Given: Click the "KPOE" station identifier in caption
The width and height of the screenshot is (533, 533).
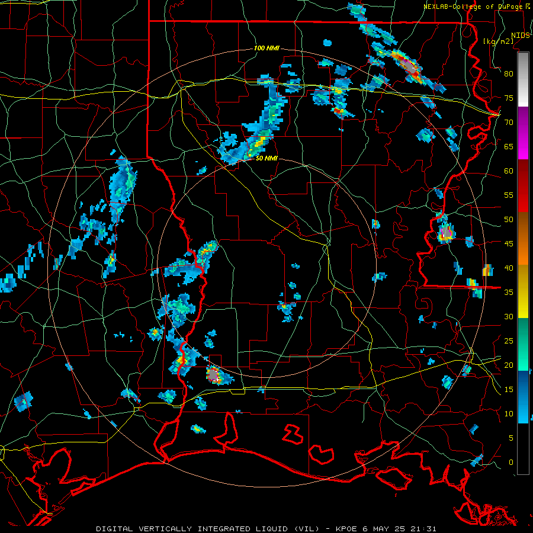Looking at the screenshot, I should point(346,529).
